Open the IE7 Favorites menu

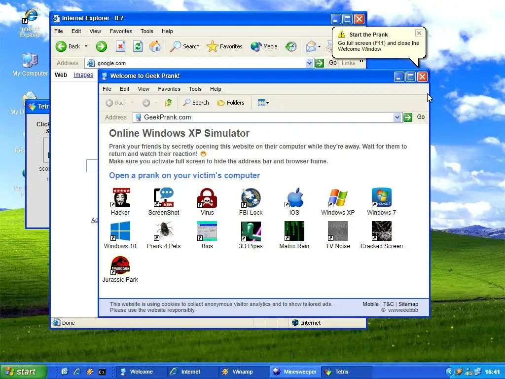click(121, 31)
